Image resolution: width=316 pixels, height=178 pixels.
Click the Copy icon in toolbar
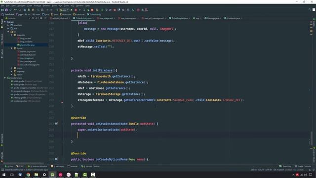[29, 10]
